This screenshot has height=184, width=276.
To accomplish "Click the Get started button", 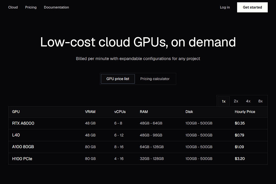I will tap(252, 7).
